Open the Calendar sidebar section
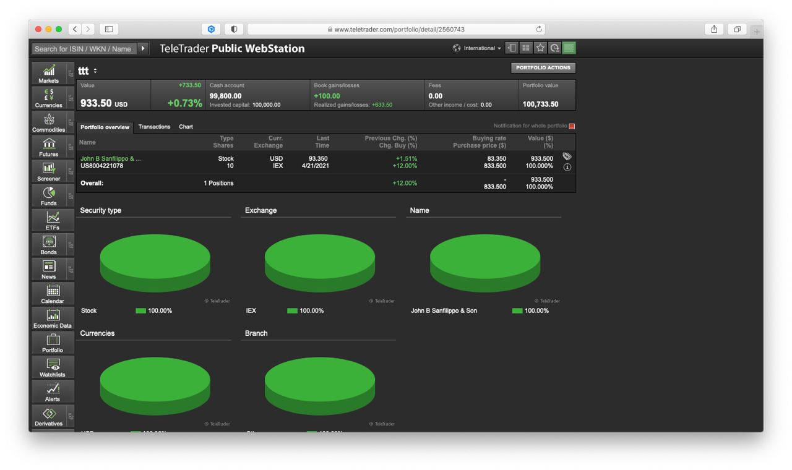The width and height of the screenshot is (792, 470). coord(53,293)
